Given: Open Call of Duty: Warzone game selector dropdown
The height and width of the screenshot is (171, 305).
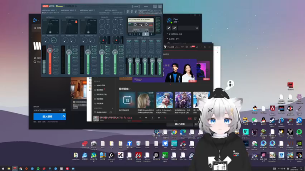Looking at the screenshot, I should [47, 110].
